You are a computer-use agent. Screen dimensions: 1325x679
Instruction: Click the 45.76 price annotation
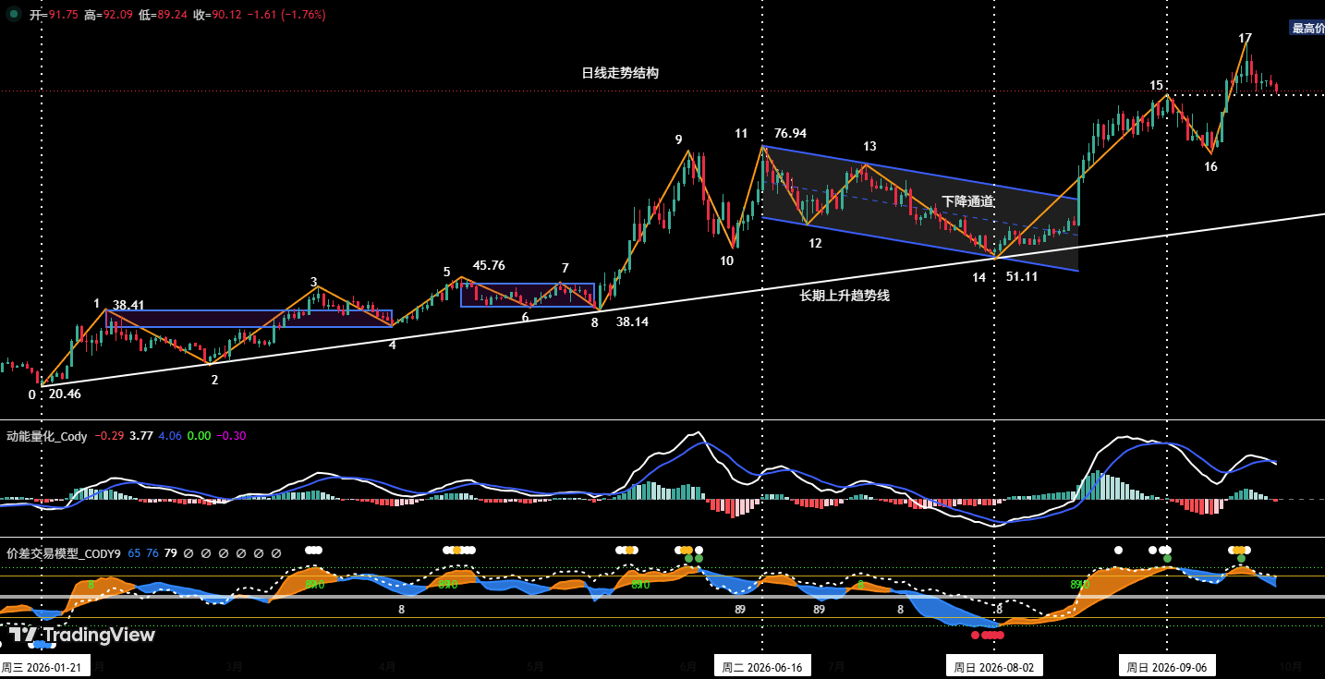[x=489, y=266]
